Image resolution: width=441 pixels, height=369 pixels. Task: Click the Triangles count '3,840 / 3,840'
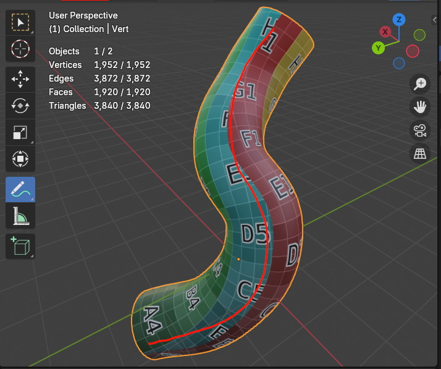(x=122, y=106)
